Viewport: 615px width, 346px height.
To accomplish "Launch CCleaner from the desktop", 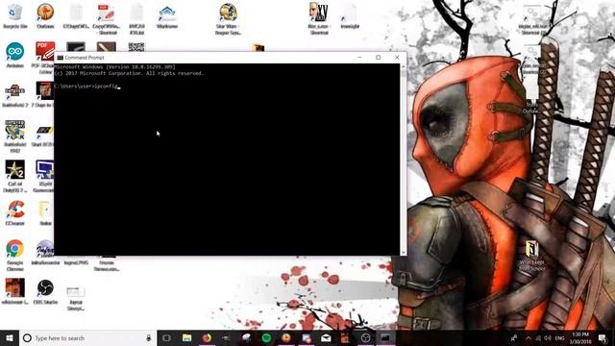I will pyautogui.click(x=15, y=213).
